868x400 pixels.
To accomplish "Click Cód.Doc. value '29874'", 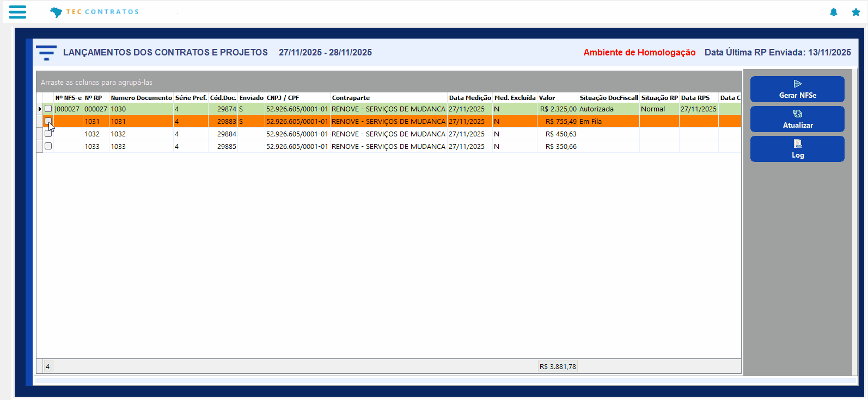I will tap(223, 109).
